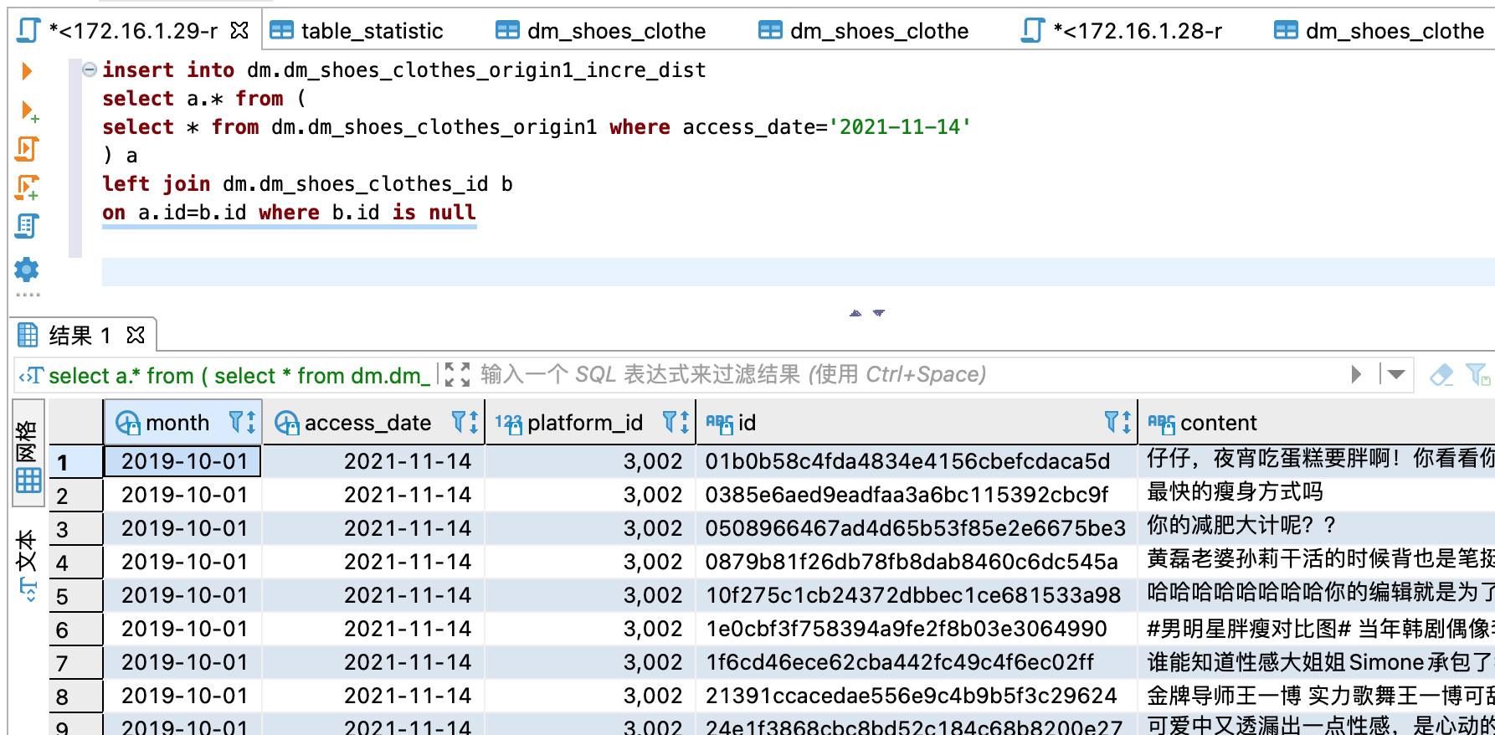The width and height of the screenshot is (1495, 735).
Task: Switch to the table_statistic tab
Action: 372,31
